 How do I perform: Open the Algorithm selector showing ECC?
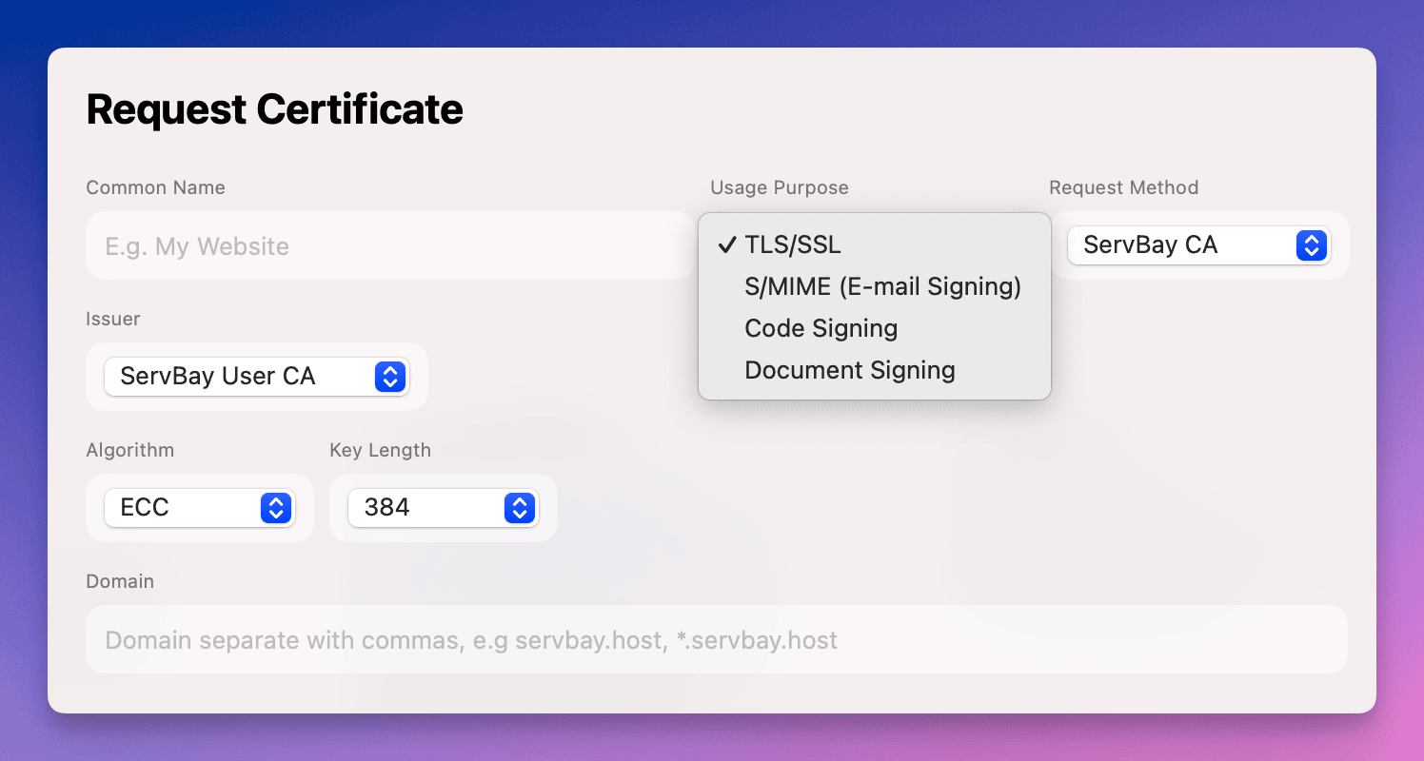[x=200, y=508]
